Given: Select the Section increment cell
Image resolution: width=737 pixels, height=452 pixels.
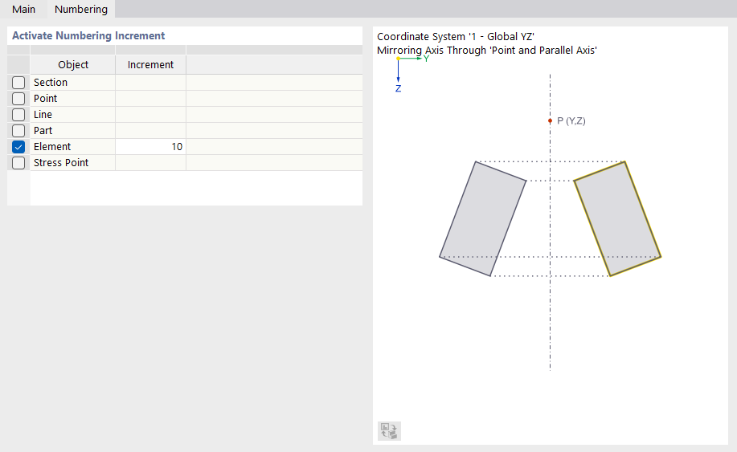Looking at the screenshot, I should tap(150, 83).
